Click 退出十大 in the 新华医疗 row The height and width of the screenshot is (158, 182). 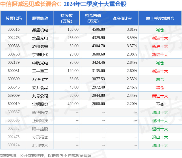pos(160,112)
